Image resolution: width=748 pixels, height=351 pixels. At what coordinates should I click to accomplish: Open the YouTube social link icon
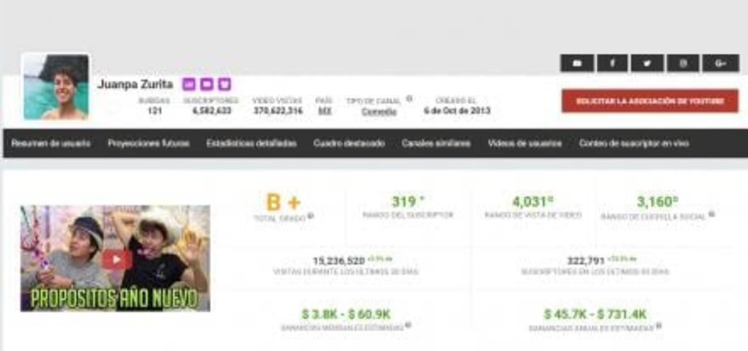click(577, 63)
